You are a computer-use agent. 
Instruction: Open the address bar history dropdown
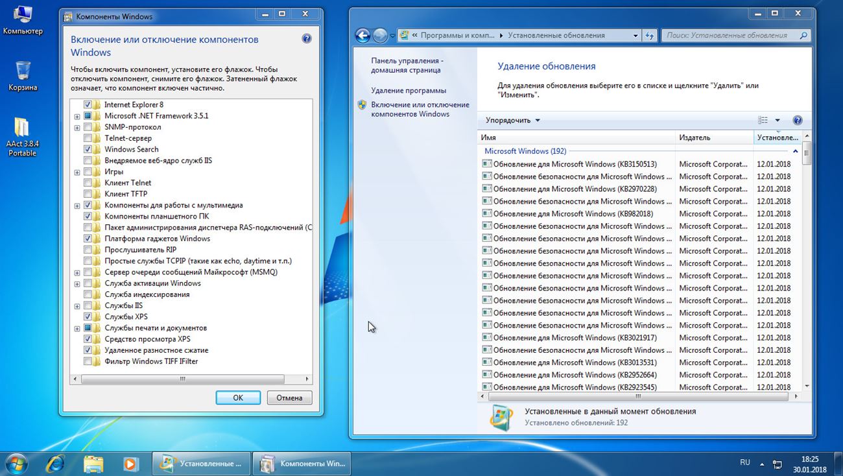[x=635, y=36]
